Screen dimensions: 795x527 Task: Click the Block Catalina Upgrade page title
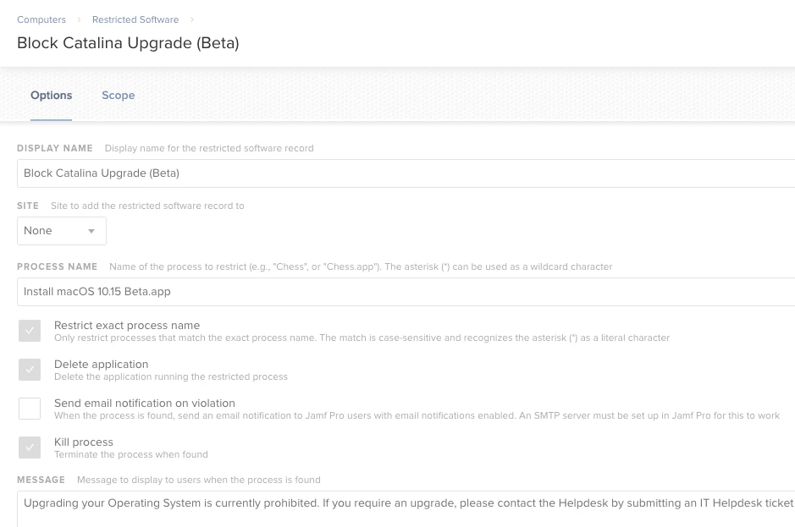(128, 43)
